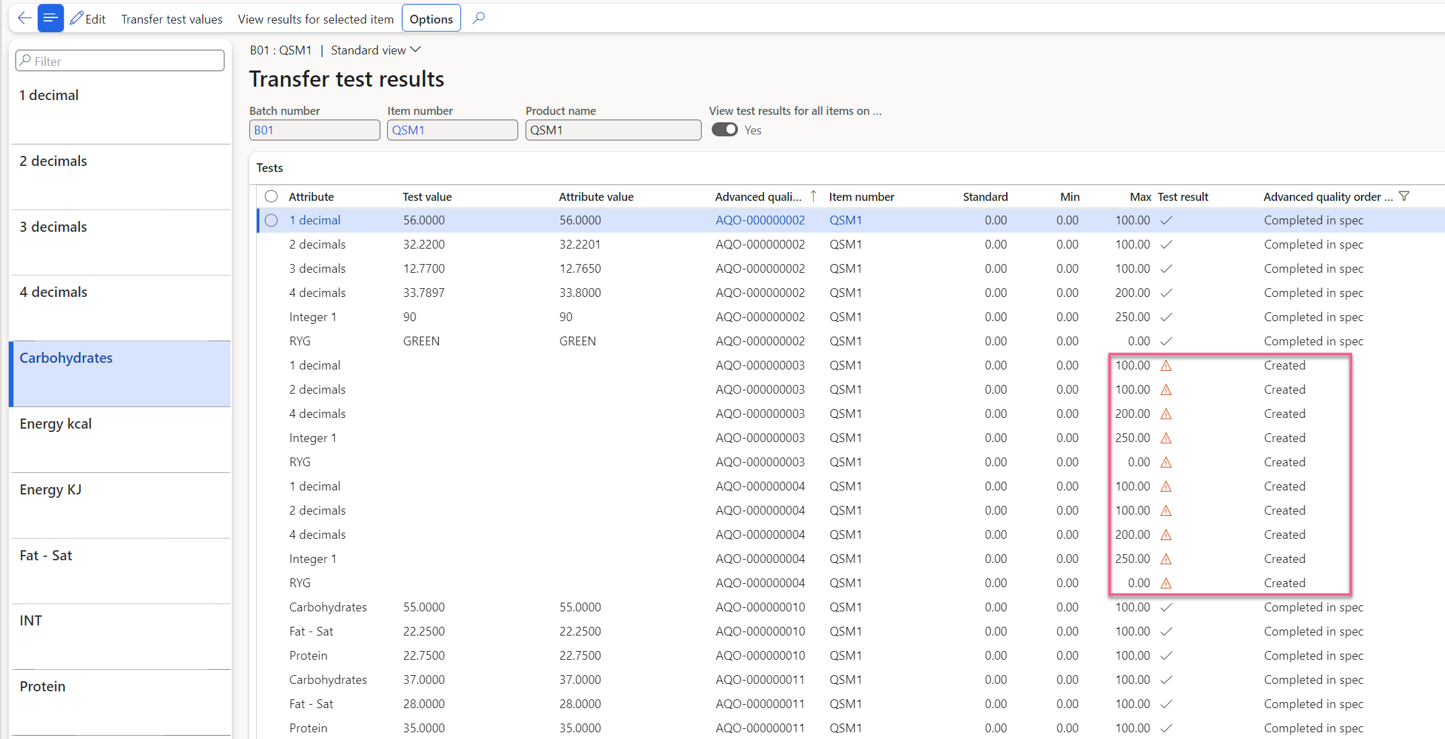Click Transfer test values menu item
The image size is (1445, 739).
click(x=171, y=19)
